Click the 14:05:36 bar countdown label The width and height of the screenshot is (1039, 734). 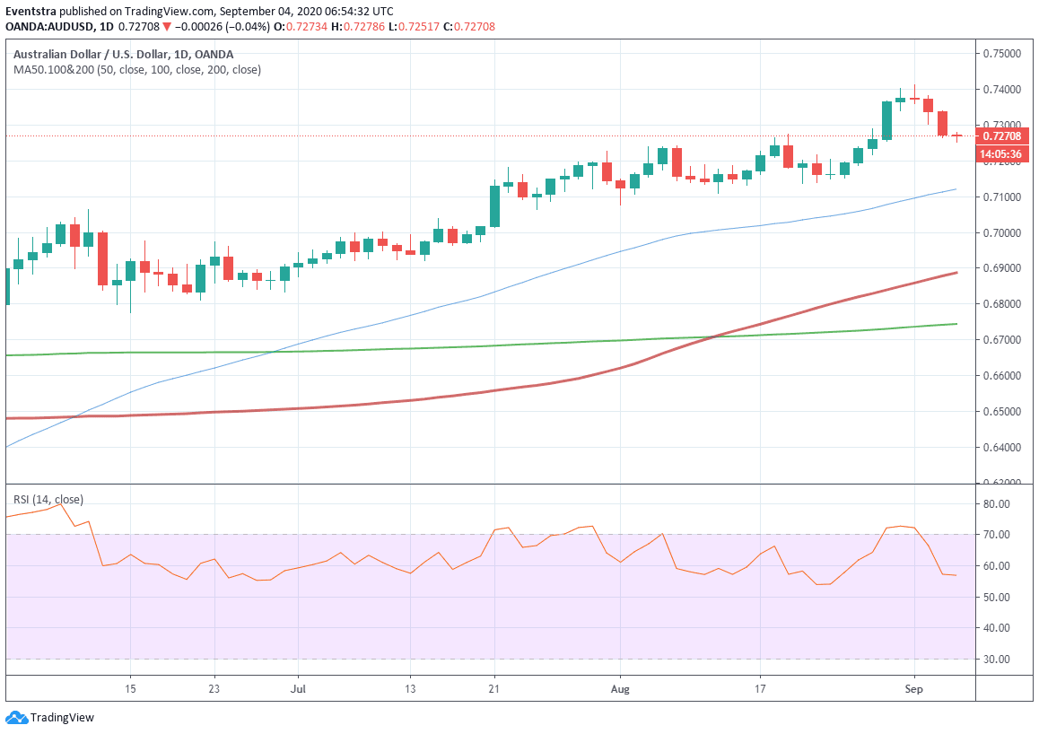click(x=1000, y=154)
